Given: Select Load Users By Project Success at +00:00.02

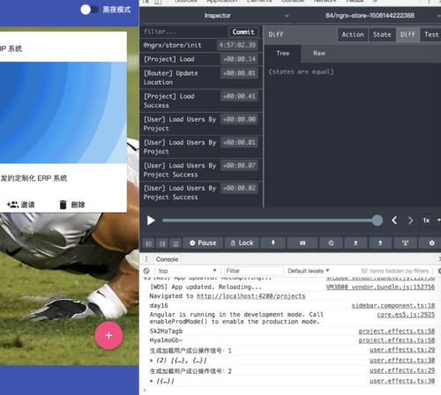Looking at the screenshot, I should [x=201, y=192].
